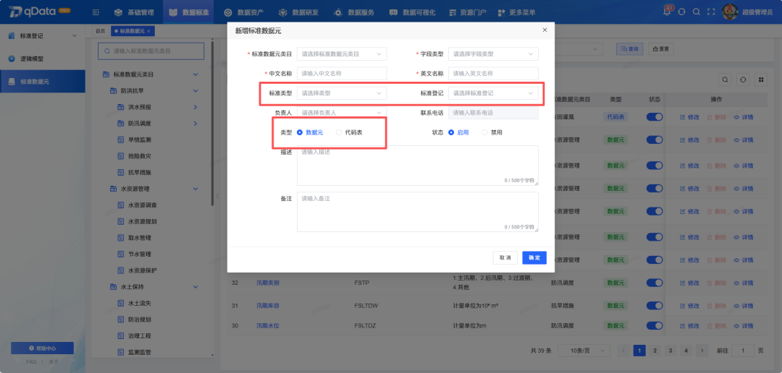Click the refresh icon in top header
Image resolution: width=782 pixels, height=373 pixels.
coord(682,12)
